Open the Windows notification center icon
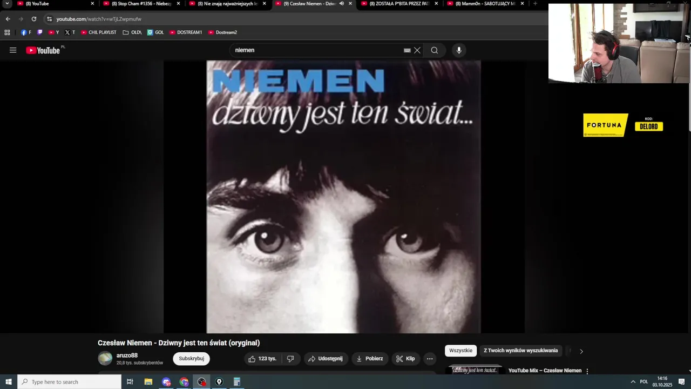The width and height of the screenshot is (691, 389). tap(681, 381)
